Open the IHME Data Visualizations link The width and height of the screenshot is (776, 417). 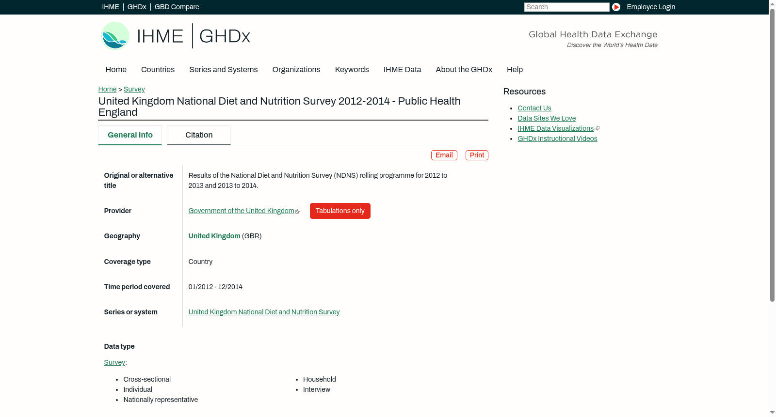click(x=555, y=128)
